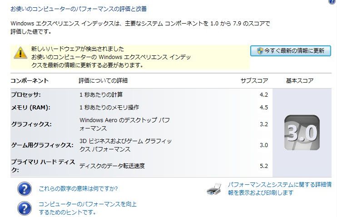The height and width of the screenshot is (217, 337).
Task: Click the サブスコア column header
Action: tap(254, 81)
